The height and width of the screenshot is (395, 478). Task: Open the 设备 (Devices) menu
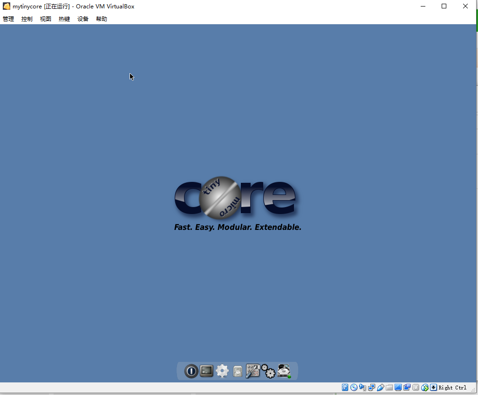pyautogui.click(x=82, y=19)
